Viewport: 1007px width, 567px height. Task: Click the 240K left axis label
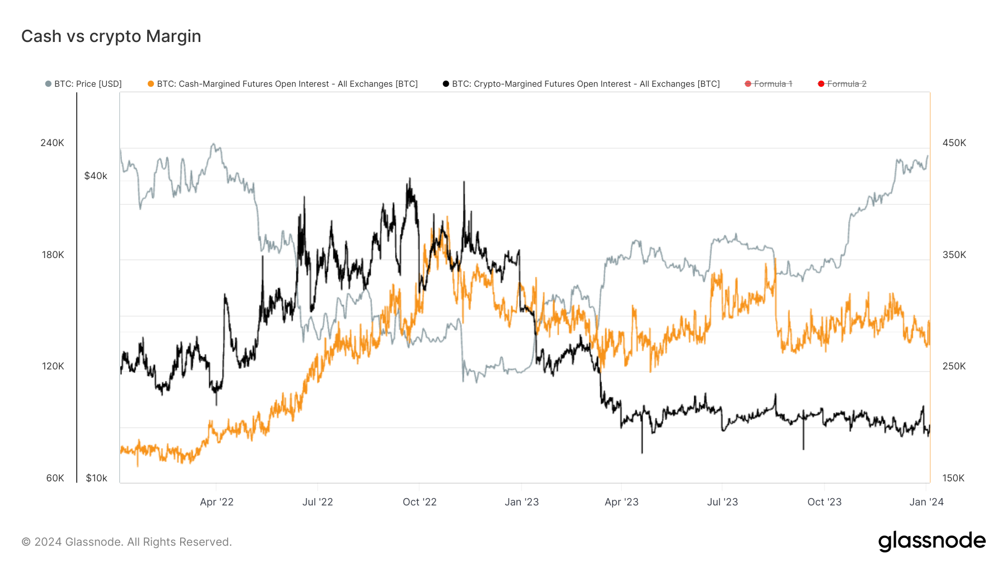coord(52,143)
